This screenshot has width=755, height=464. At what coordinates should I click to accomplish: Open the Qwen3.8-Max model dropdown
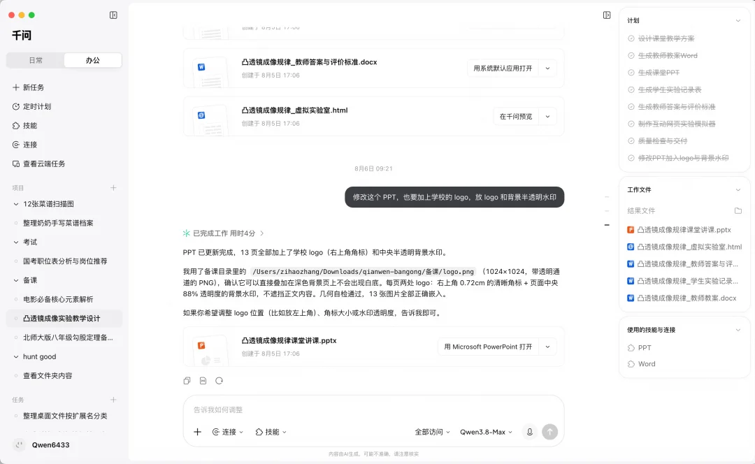click(486, 432)
